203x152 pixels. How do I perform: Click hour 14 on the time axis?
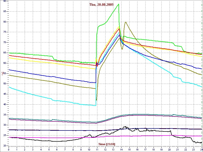click(121, 149)
